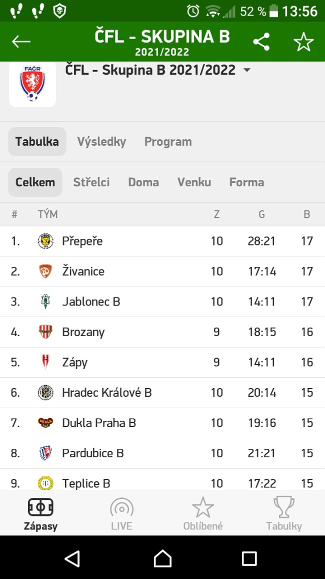325x579 pixels.
Task: Select the Doma filter
Action: pyautogui.click(x=143, y=182)
